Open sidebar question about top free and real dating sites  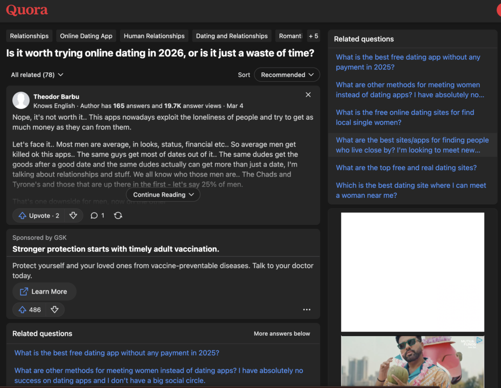406,168
